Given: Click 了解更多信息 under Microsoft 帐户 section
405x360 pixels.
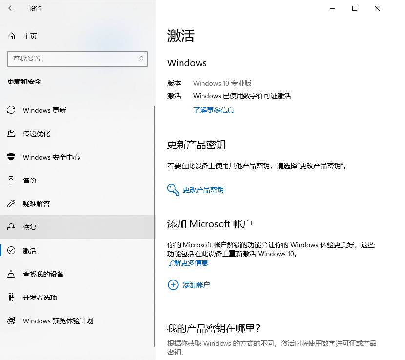Looking at the screenshot, I should pyautogui.click(x=188, y=263).
